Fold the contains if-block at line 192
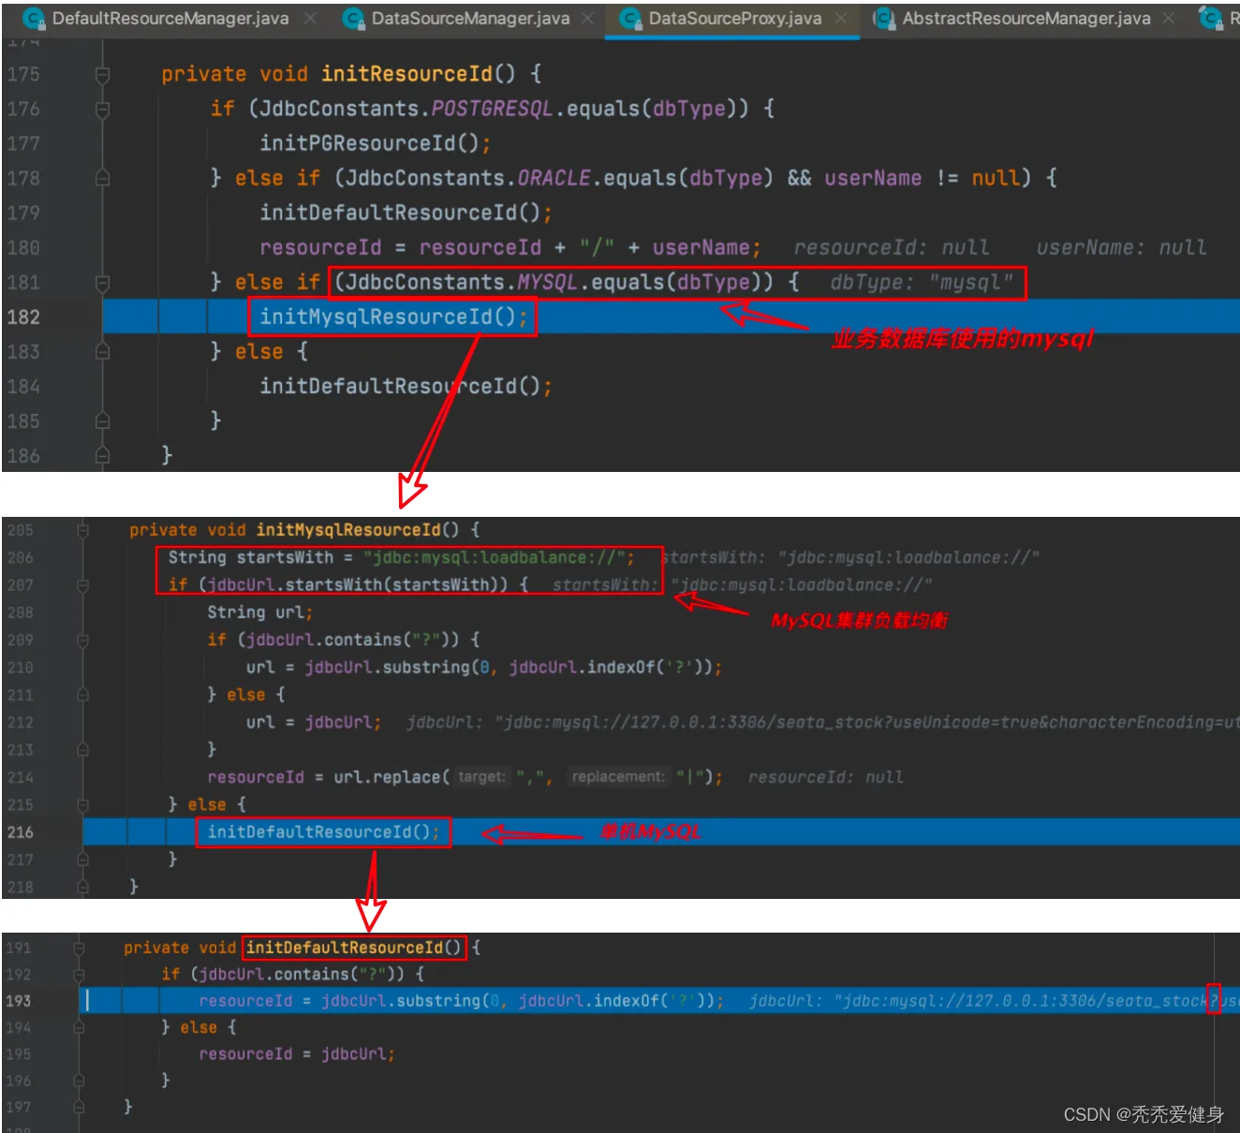Viewport: 1240px width, 1133px height. coord(80,974)
